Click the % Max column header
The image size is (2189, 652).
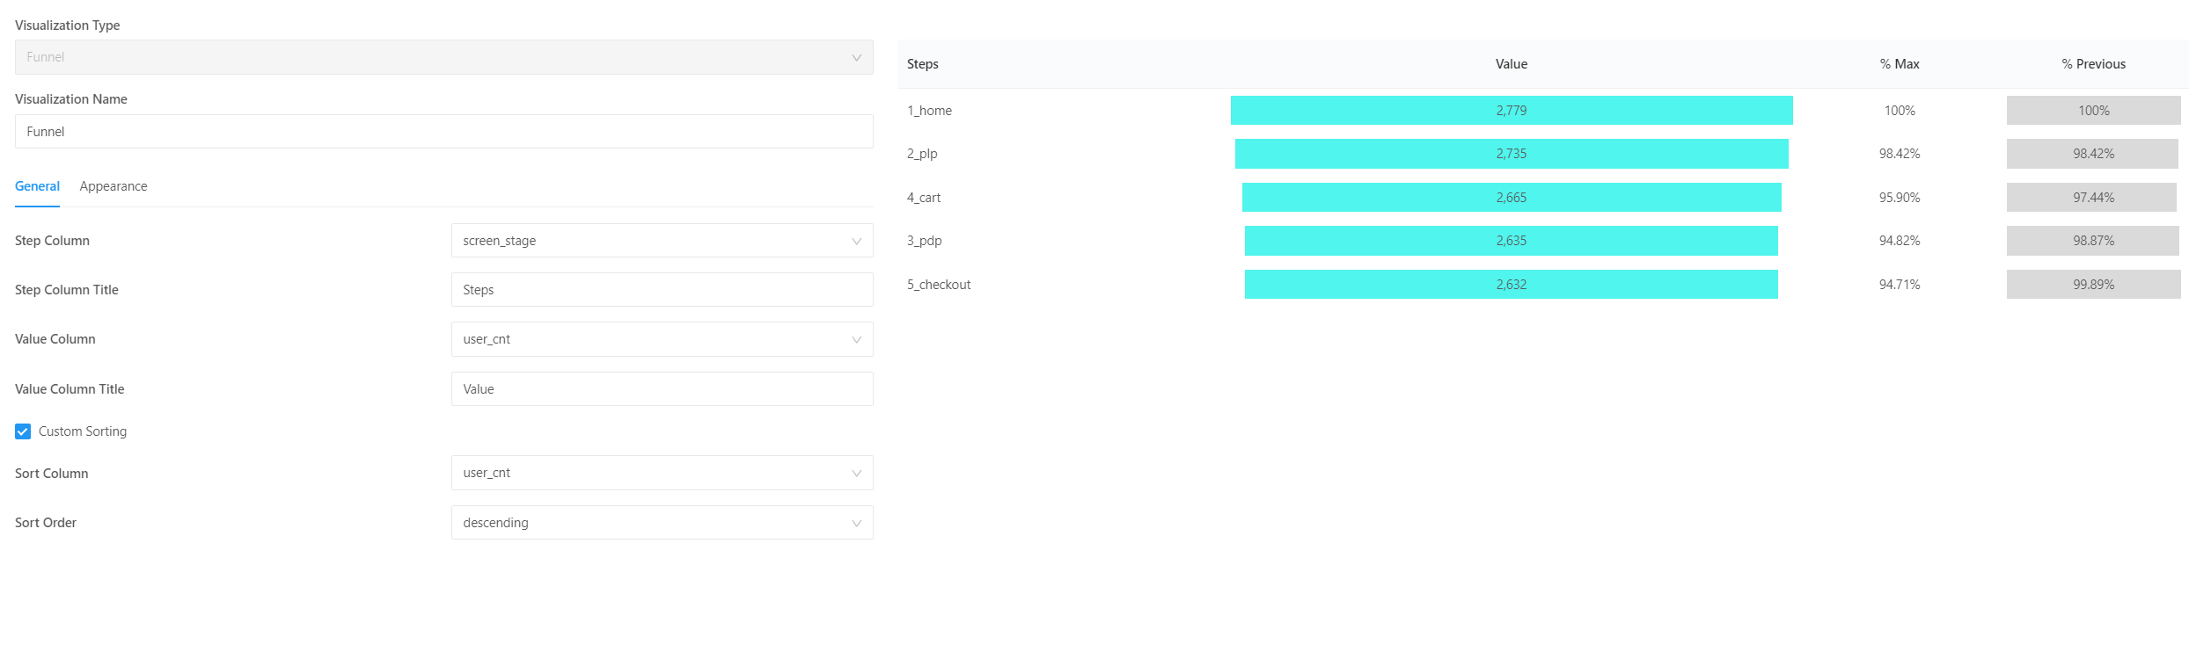(1900, 64)
